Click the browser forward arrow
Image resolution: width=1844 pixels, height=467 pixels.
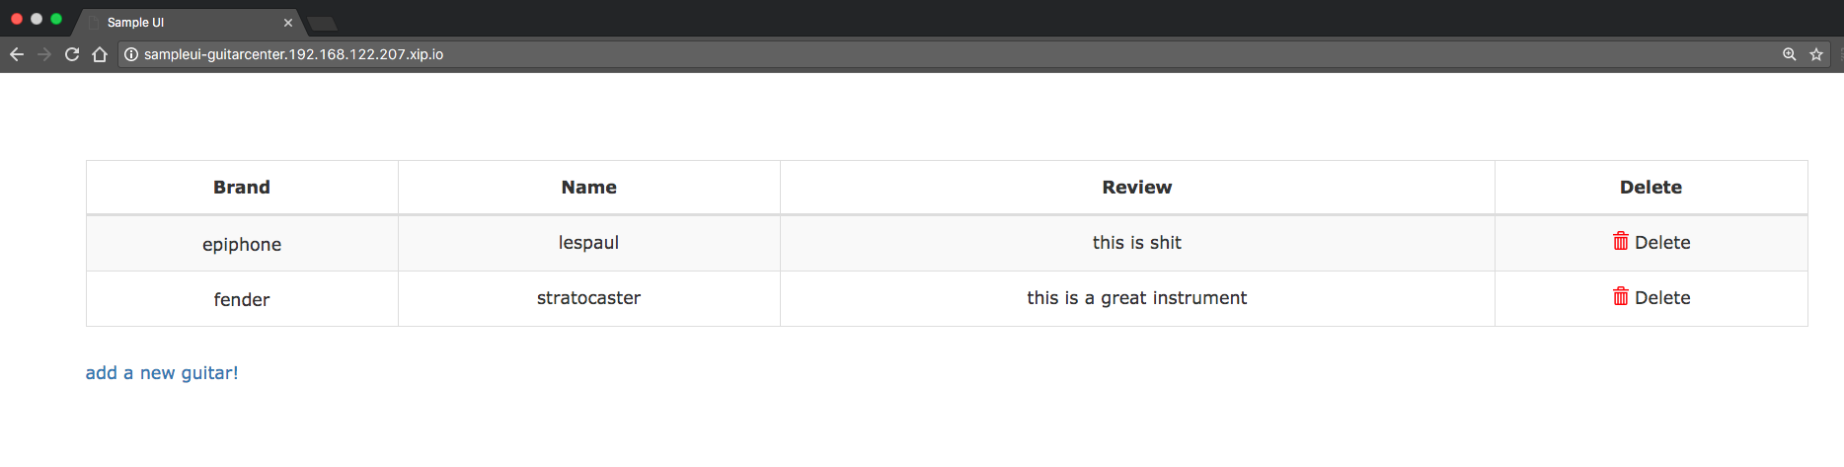click(44, 54)
